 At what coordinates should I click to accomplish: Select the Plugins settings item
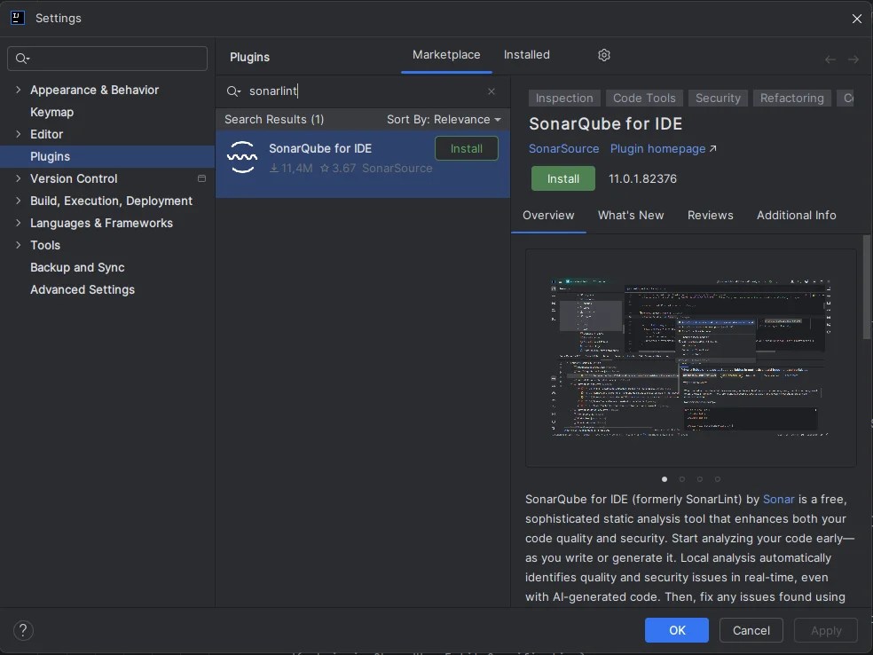107,156
